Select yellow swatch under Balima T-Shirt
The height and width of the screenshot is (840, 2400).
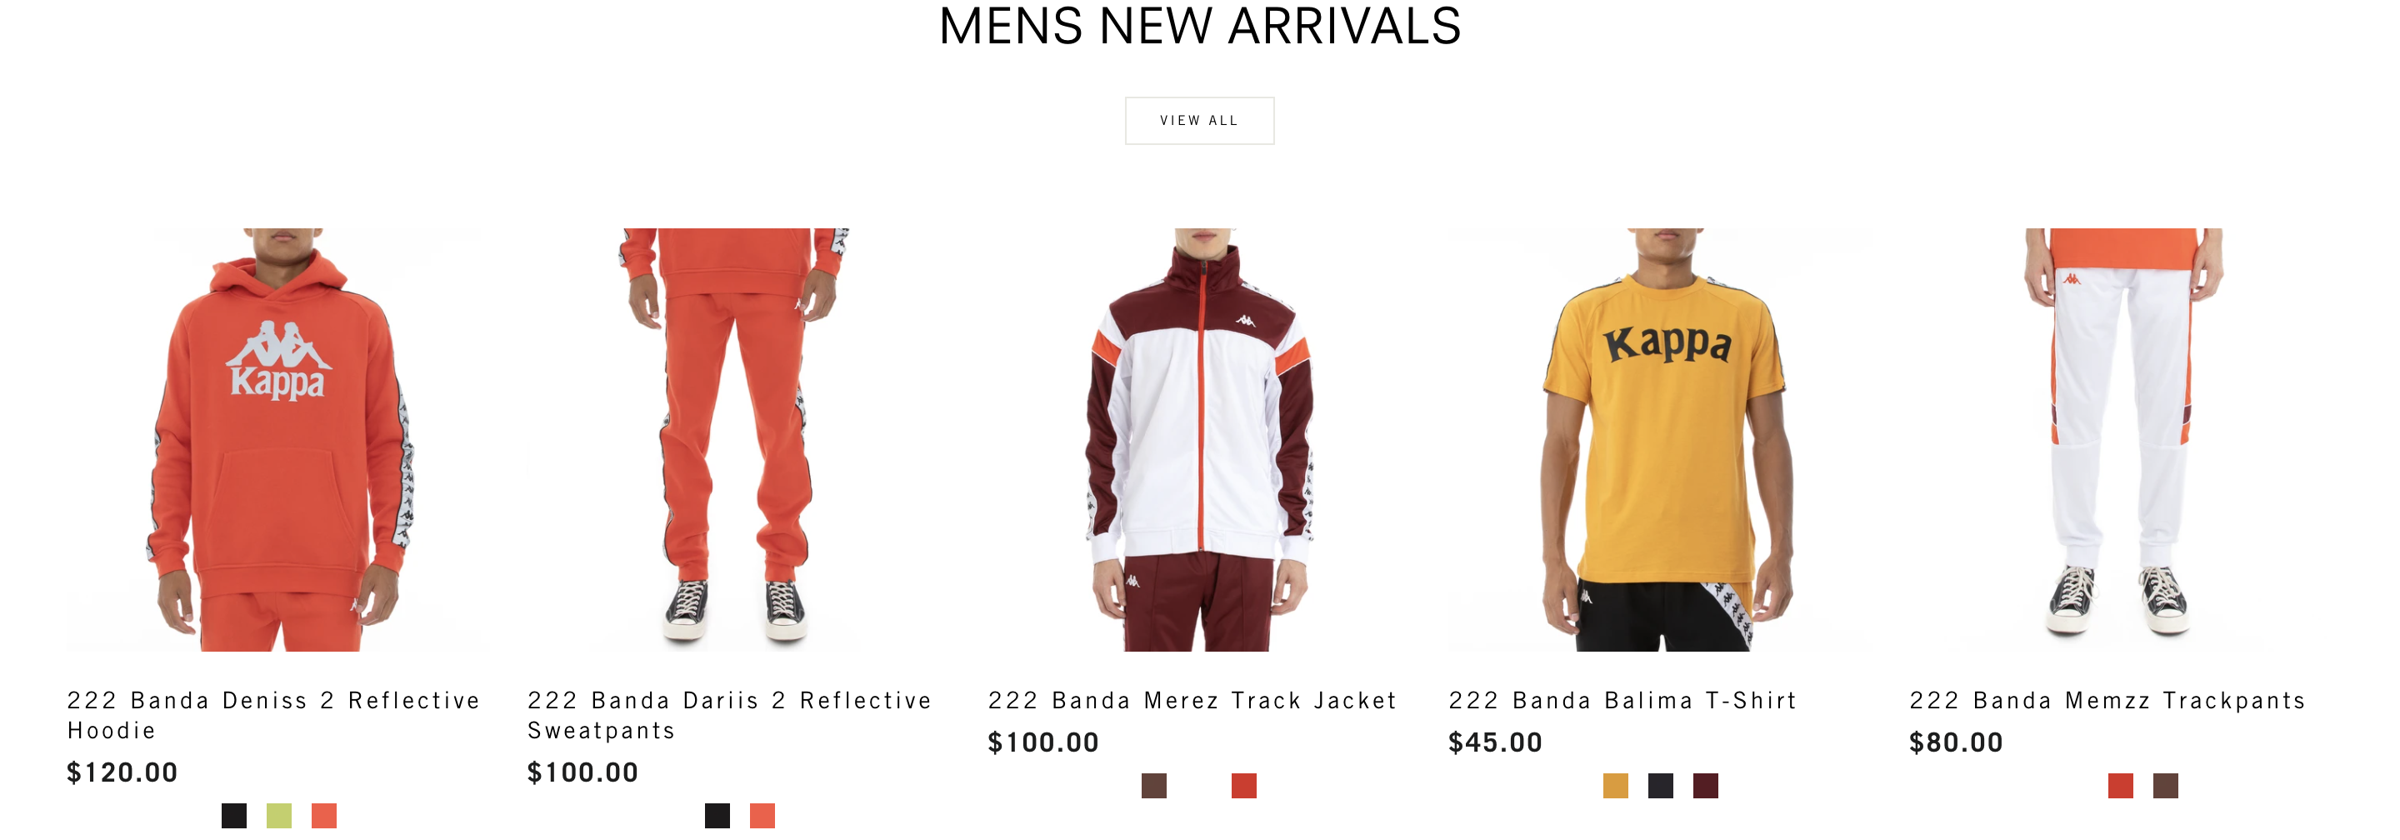pyautogui.click(x=1616, y=786)
